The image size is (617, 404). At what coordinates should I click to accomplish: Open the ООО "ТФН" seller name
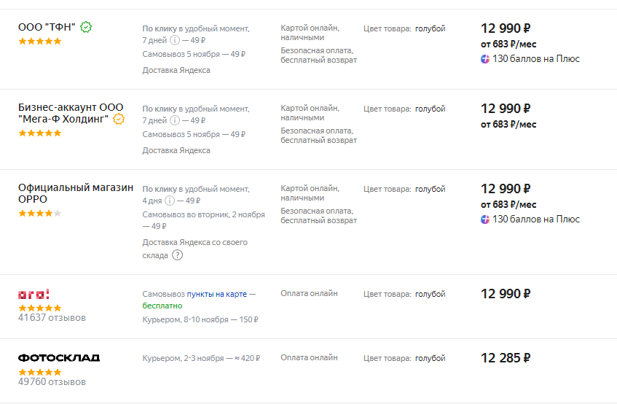click(47, 28)
